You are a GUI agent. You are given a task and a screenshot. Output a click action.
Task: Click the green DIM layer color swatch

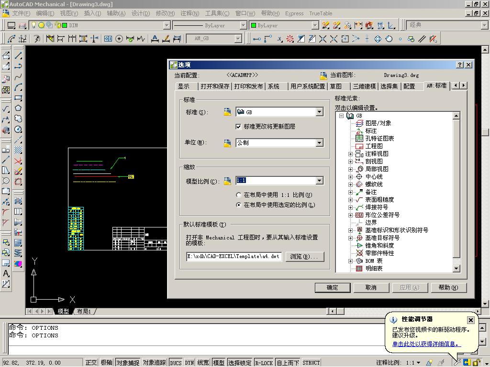coord(65,25)
